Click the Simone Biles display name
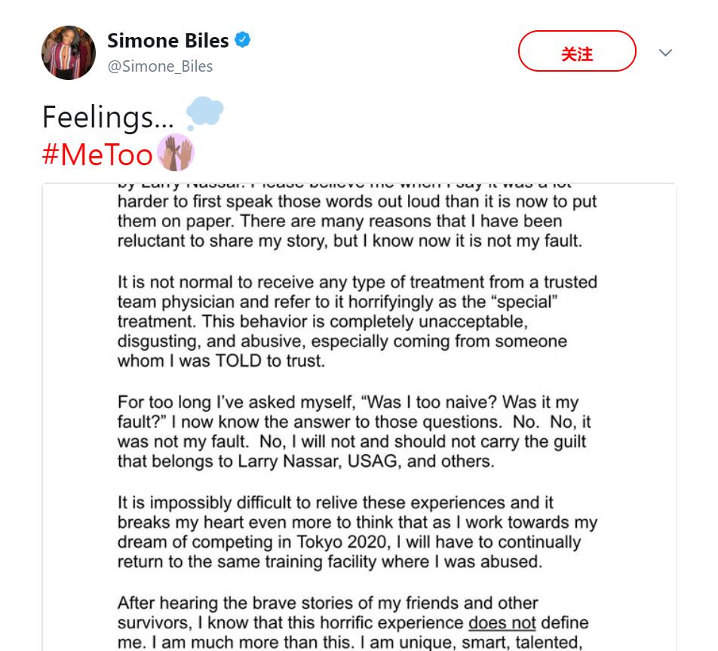This screenshot has width=718, height=651. 168,40
